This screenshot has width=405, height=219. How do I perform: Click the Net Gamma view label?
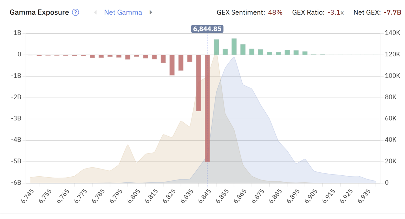[x=123, y=13]
